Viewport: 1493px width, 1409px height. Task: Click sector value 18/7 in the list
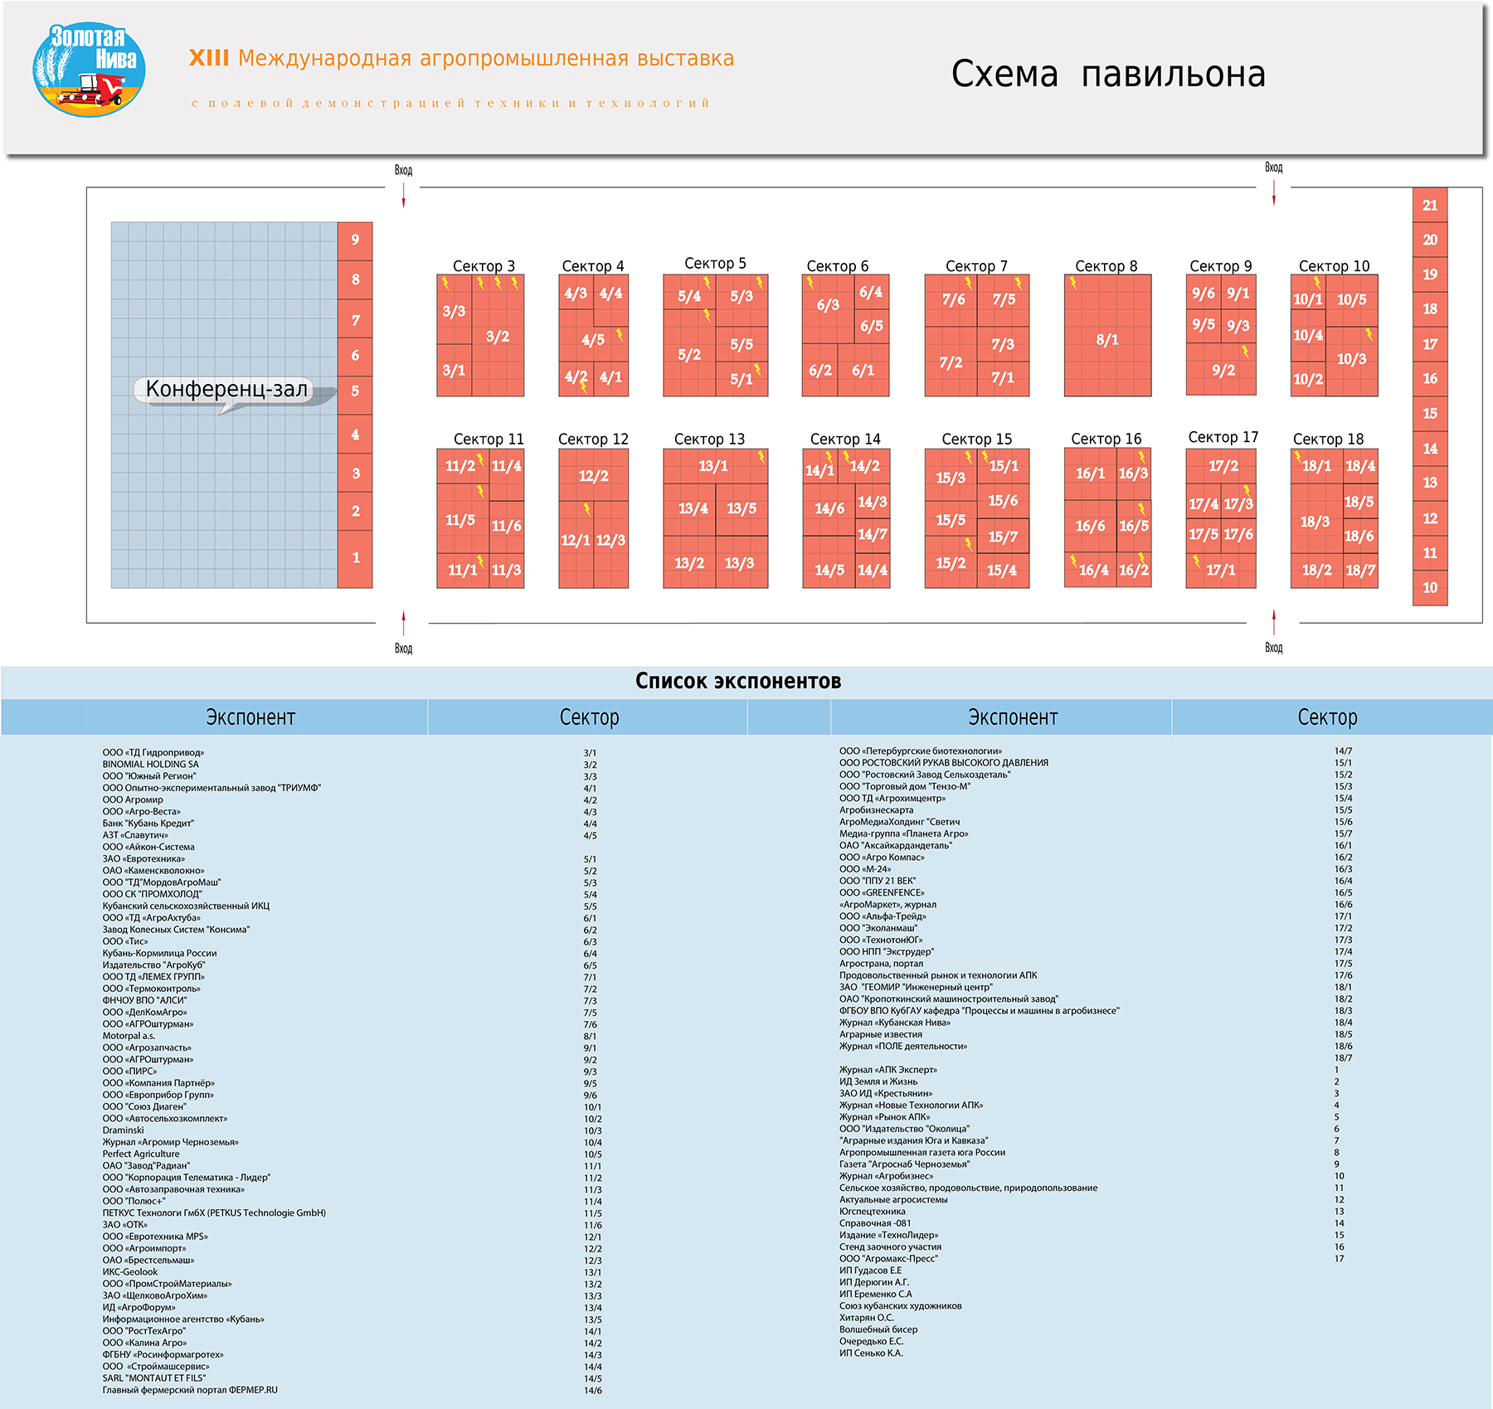1343,1058
